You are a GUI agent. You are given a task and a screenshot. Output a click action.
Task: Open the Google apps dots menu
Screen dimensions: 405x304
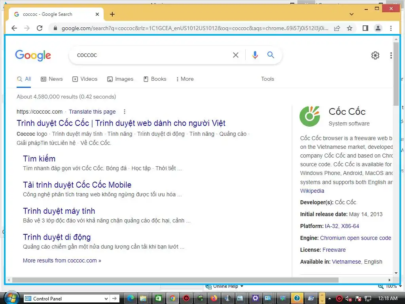(391, 55)
